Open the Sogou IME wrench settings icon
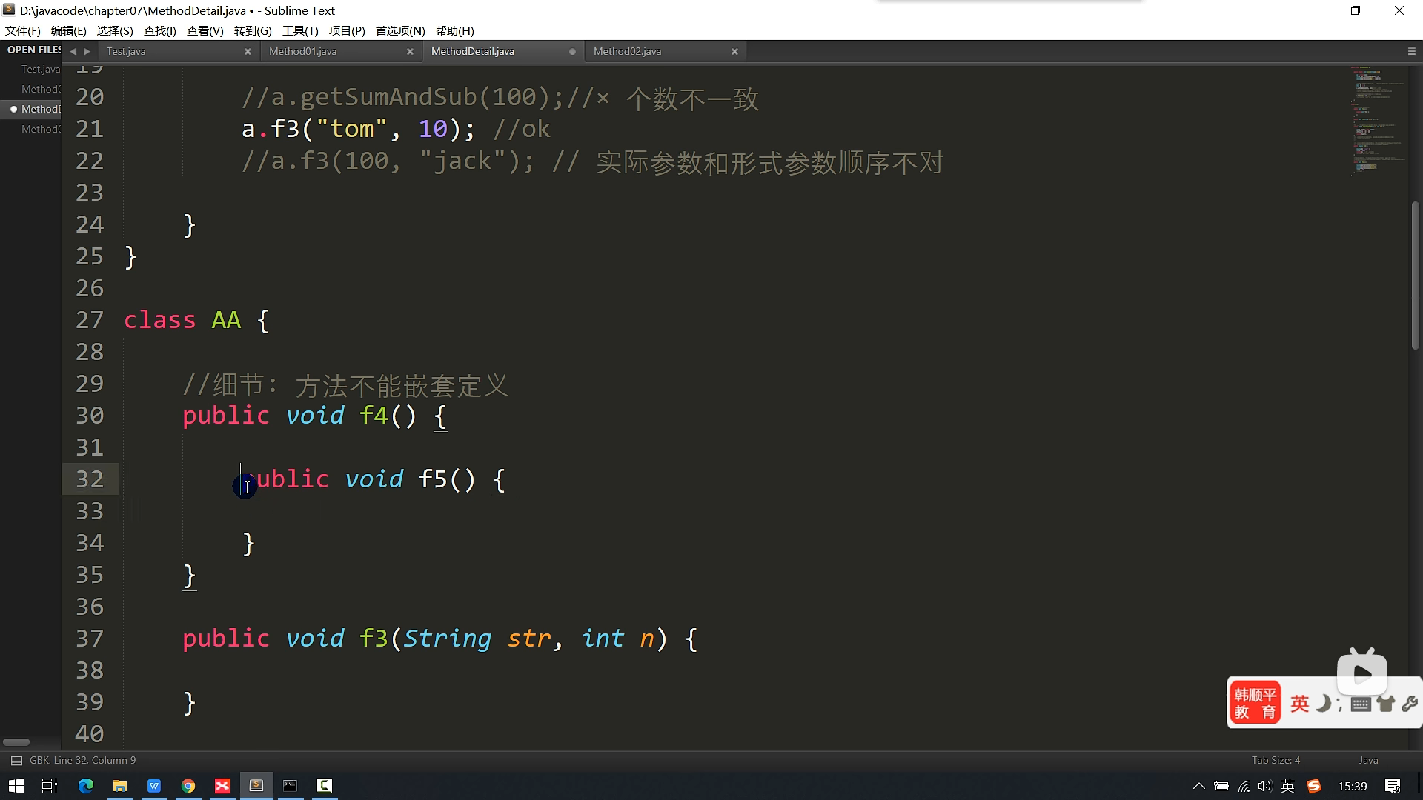1423x800 pixels. pyautogui.click(x=1410, y=704)
